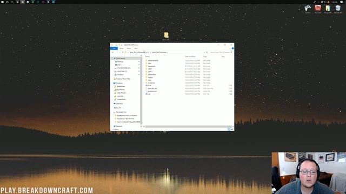The width and height of the screenshot is (346, 194).
Task: Click inside the Search Spot The Difference box
Action: 220,52
